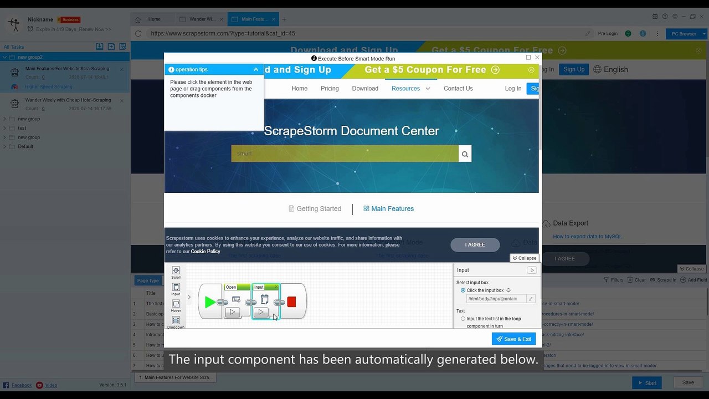Open the gift icon in the title bar
709x399 pixels.
tap(655, 17)
